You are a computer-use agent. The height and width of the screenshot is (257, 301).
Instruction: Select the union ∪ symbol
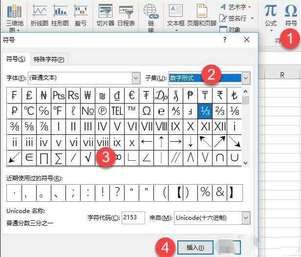pyautogui.click(x=234, y=158)
